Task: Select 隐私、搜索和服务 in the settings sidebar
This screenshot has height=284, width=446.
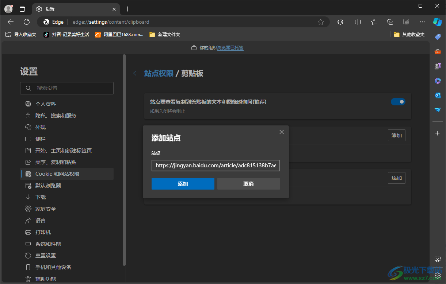Action: [56, 116]
